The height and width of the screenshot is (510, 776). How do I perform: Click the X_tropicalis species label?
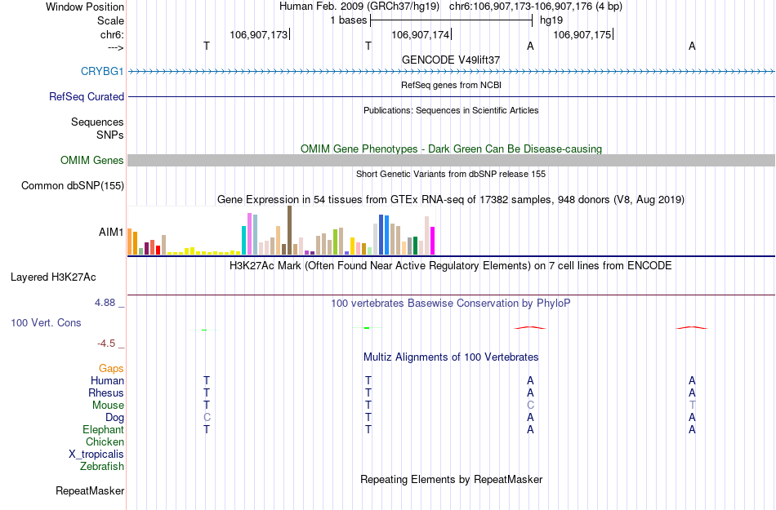96,455
